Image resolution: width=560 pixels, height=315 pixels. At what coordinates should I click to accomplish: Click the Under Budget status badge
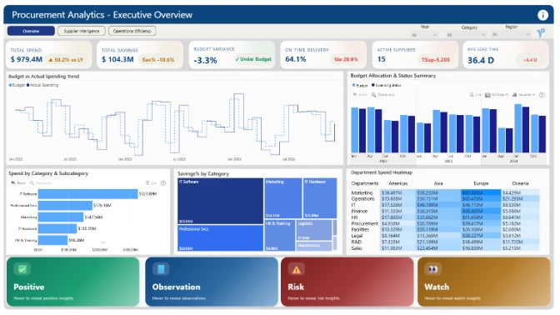(x=253, y=59)
